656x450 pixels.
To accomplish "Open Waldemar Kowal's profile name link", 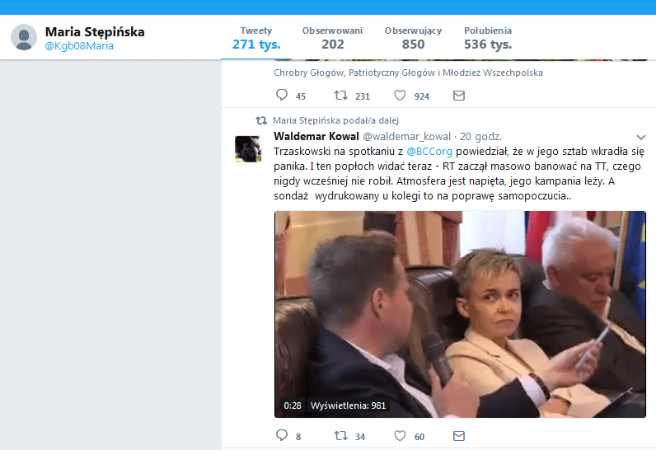I will (316, 136).
